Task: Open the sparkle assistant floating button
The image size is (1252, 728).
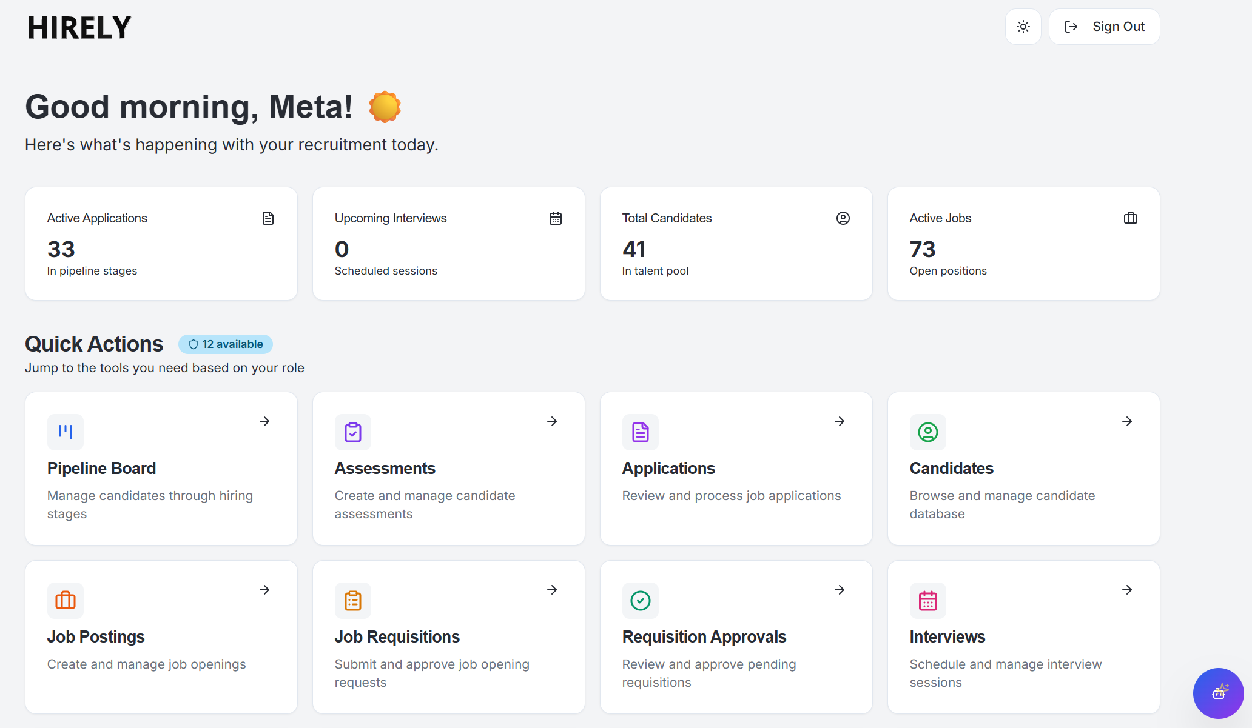Action: pyautogui.click(x=1219, y=693)
